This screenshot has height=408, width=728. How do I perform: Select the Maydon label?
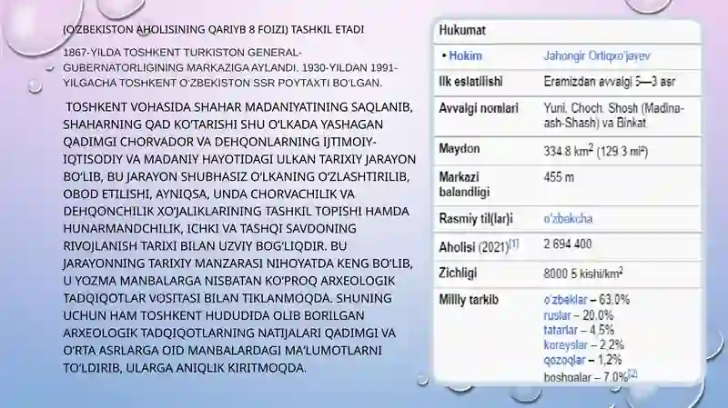click(460, 149)
